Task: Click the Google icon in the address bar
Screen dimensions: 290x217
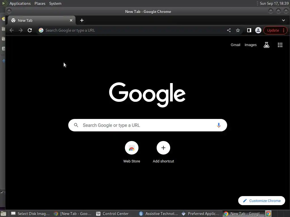Action: [41, 30]
